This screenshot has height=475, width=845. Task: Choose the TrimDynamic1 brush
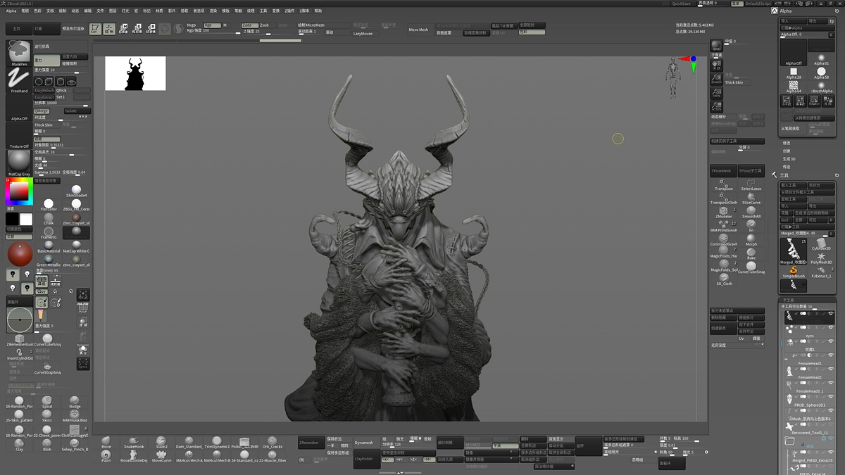[217, 442]
